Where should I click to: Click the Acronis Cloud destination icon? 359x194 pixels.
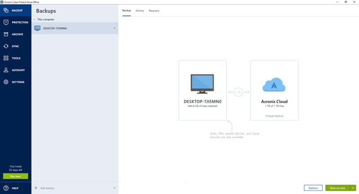pyautogui.click(x=274, y=85)
